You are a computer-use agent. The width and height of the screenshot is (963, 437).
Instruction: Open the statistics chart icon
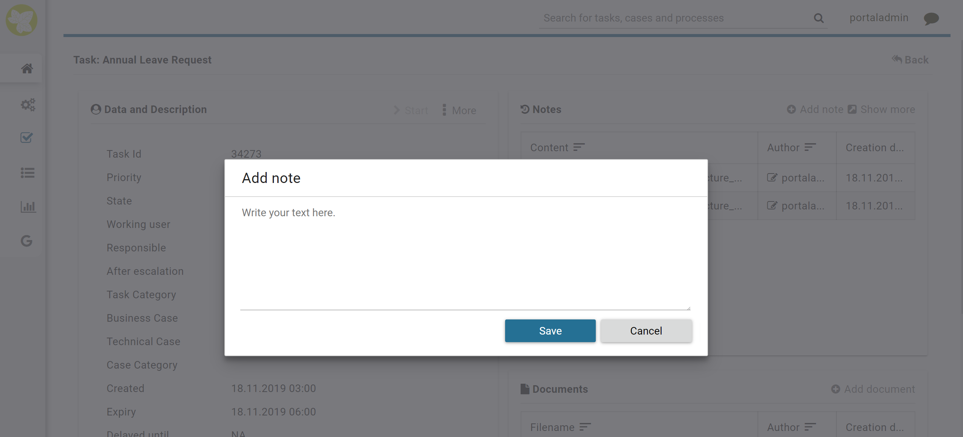pyautogui.click(x=28, y=207)
